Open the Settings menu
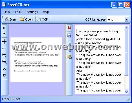Image resolution: width=132 pixels, height=103 pixels. pos(32,12)
